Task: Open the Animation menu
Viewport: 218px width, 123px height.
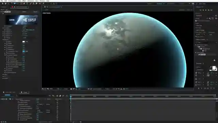Action: pyautogui.click(x=30, y=1)
